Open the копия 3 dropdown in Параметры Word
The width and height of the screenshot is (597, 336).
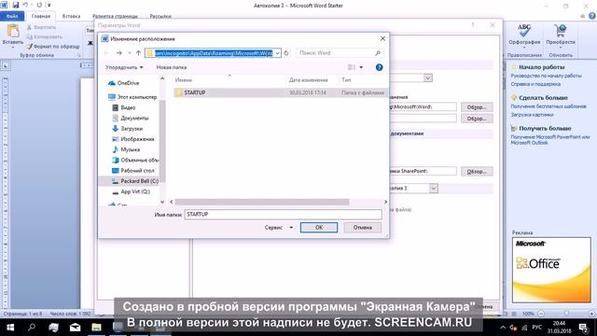(434, 189)
